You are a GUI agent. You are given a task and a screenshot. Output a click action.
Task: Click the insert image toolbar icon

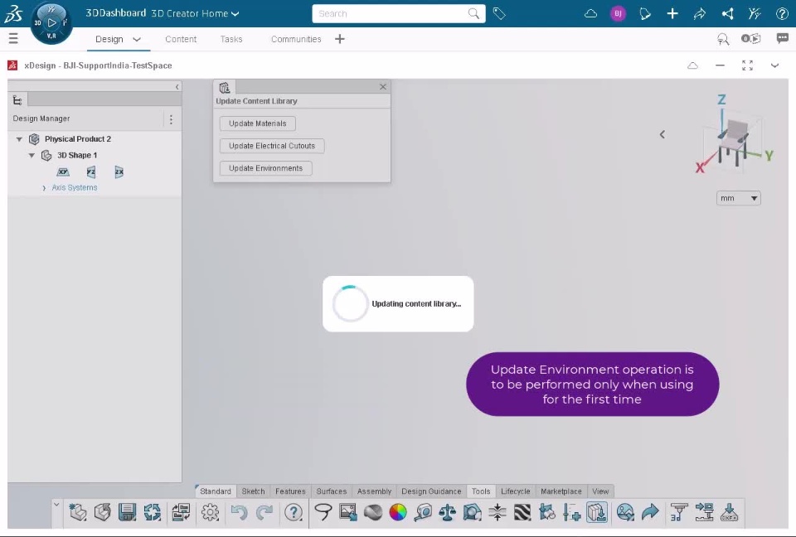click(348, 512)
